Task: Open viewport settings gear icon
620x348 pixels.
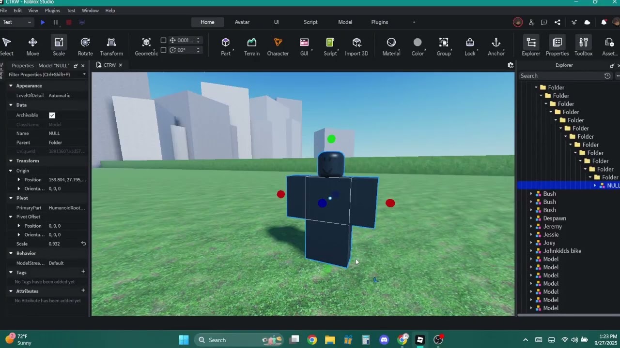Action: click(x=510, y=65)
